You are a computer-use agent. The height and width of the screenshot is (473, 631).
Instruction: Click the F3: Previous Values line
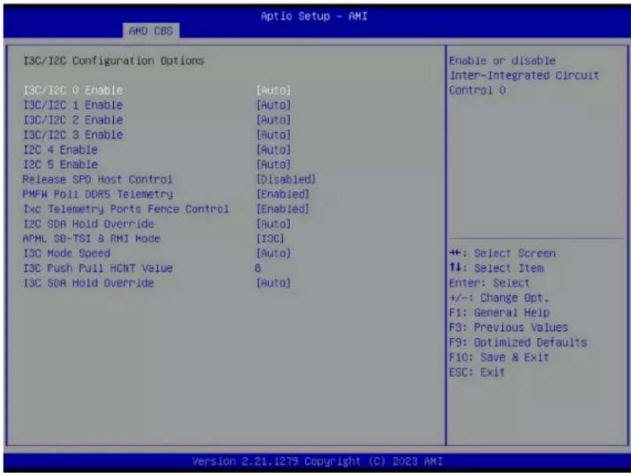coord(509,328)
